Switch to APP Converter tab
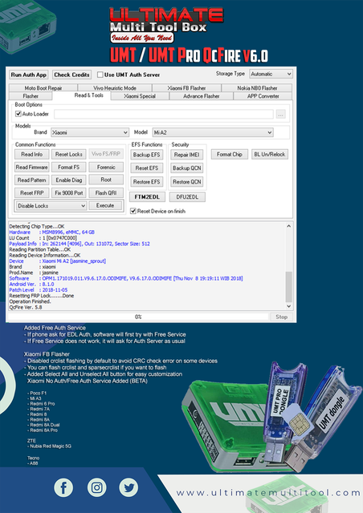 (x=263, y=96)
